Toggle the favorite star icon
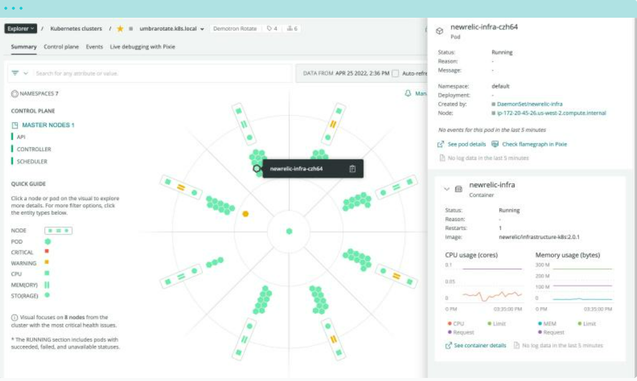Image resolution: width=637 pixels, height=381 pixels. pos(120,29)
